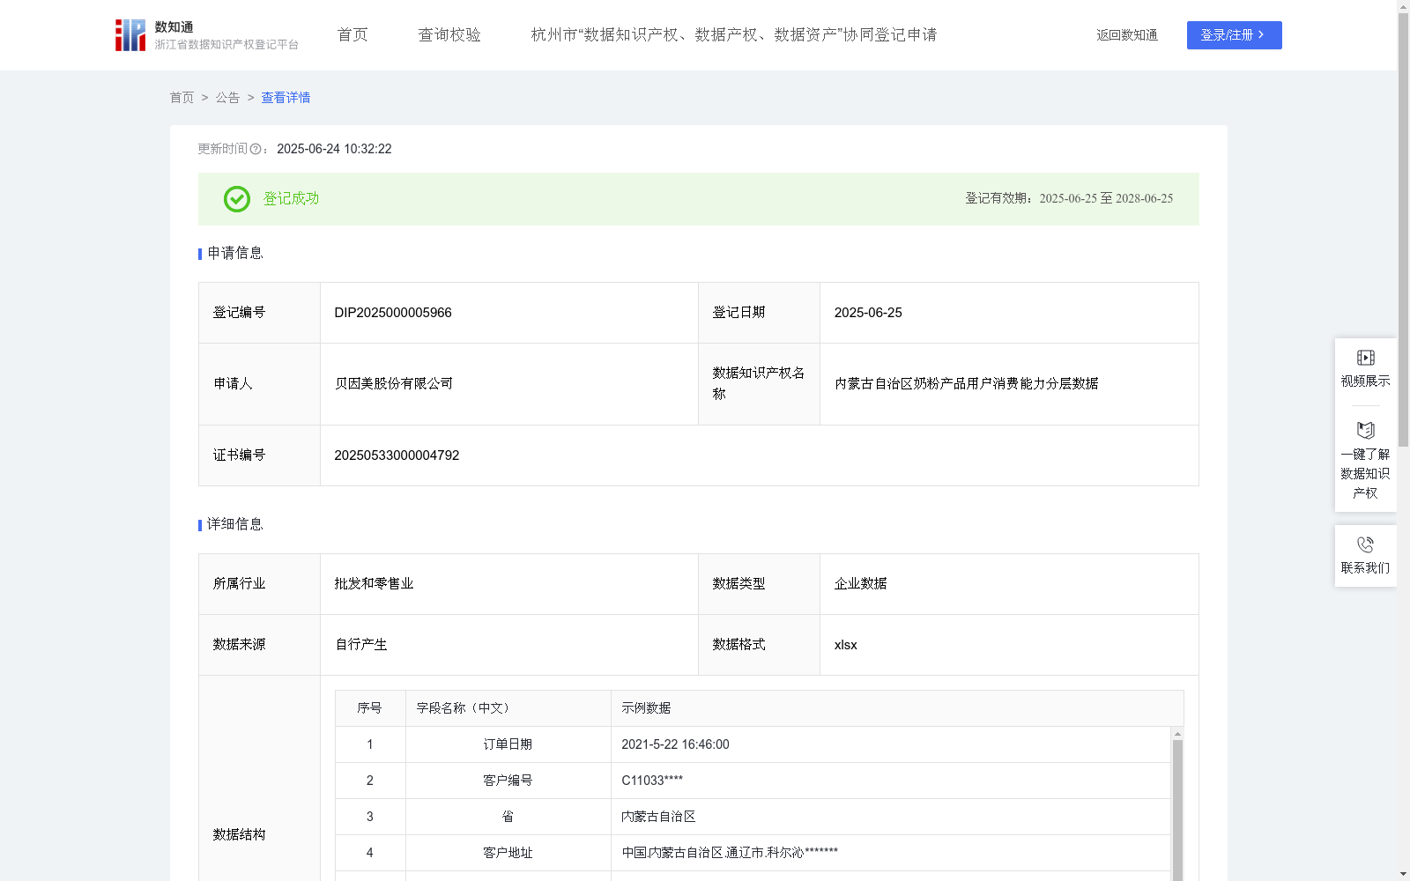The image size is (1410, 881).
Task: Go to 首页 in the top navigation
Action: [x=352, y=34]
